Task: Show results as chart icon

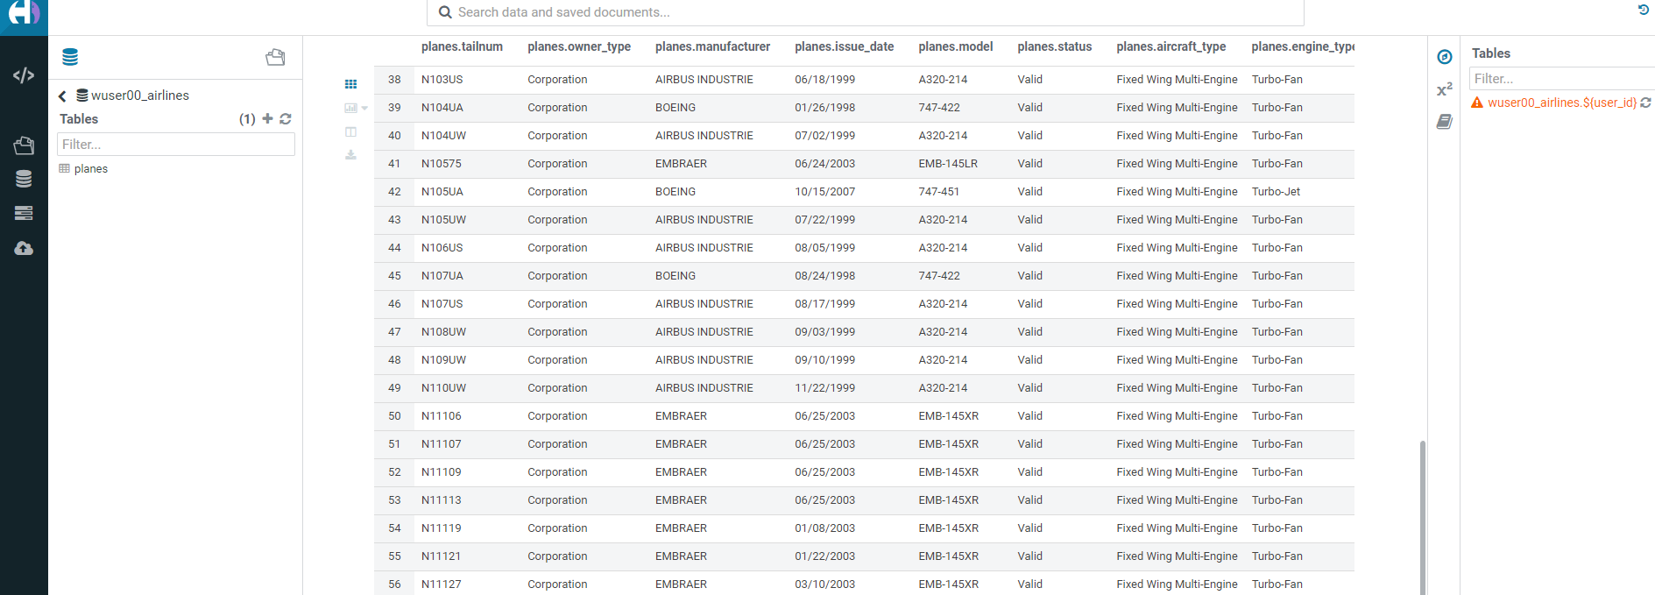Action: pos(350,108)
